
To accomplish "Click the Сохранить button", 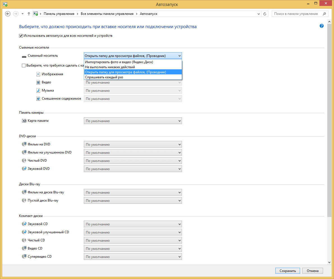I will (288, 271).
